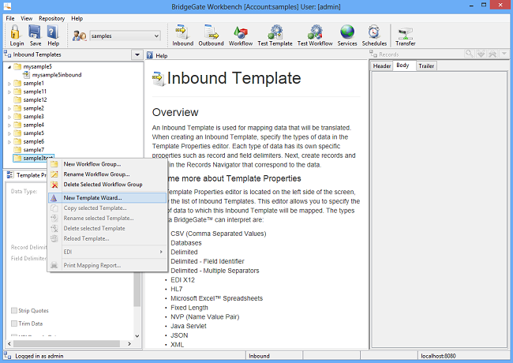
Task: Open the Inbound Templates panel dropdown arrow
Action: (x=137, y=54)
